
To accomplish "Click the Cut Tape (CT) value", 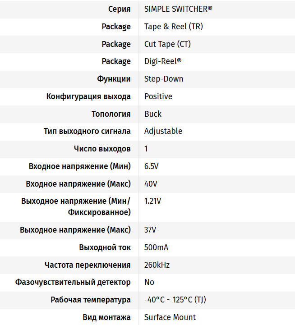I will tap(168, 44).
